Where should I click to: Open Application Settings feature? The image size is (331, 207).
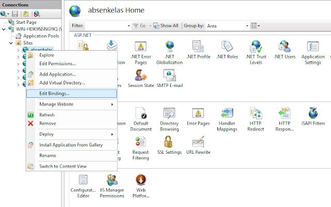click(313, 53)
